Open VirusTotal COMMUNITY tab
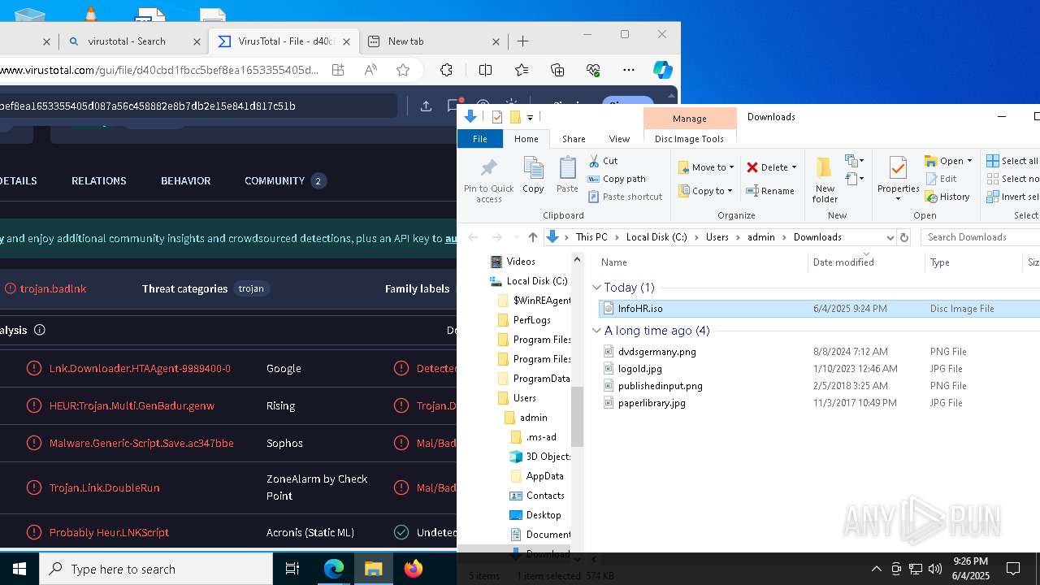 click(284, 180)
